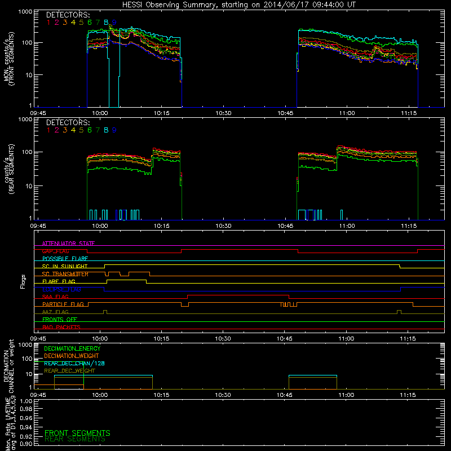Screen dimensions: 451x451
Task: Click the AAZ_FLAG label
Action: [55, 312]
